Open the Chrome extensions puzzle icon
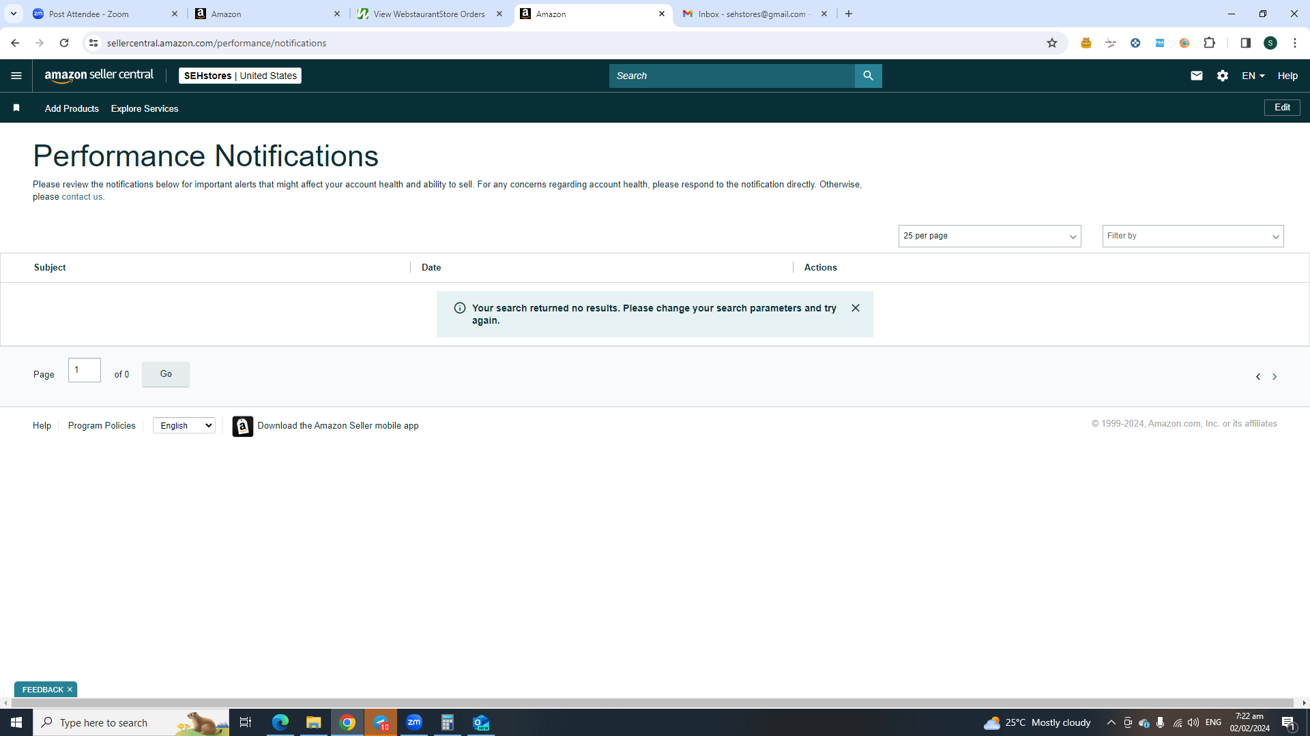1310x736 pixels. pos(1210,43)
